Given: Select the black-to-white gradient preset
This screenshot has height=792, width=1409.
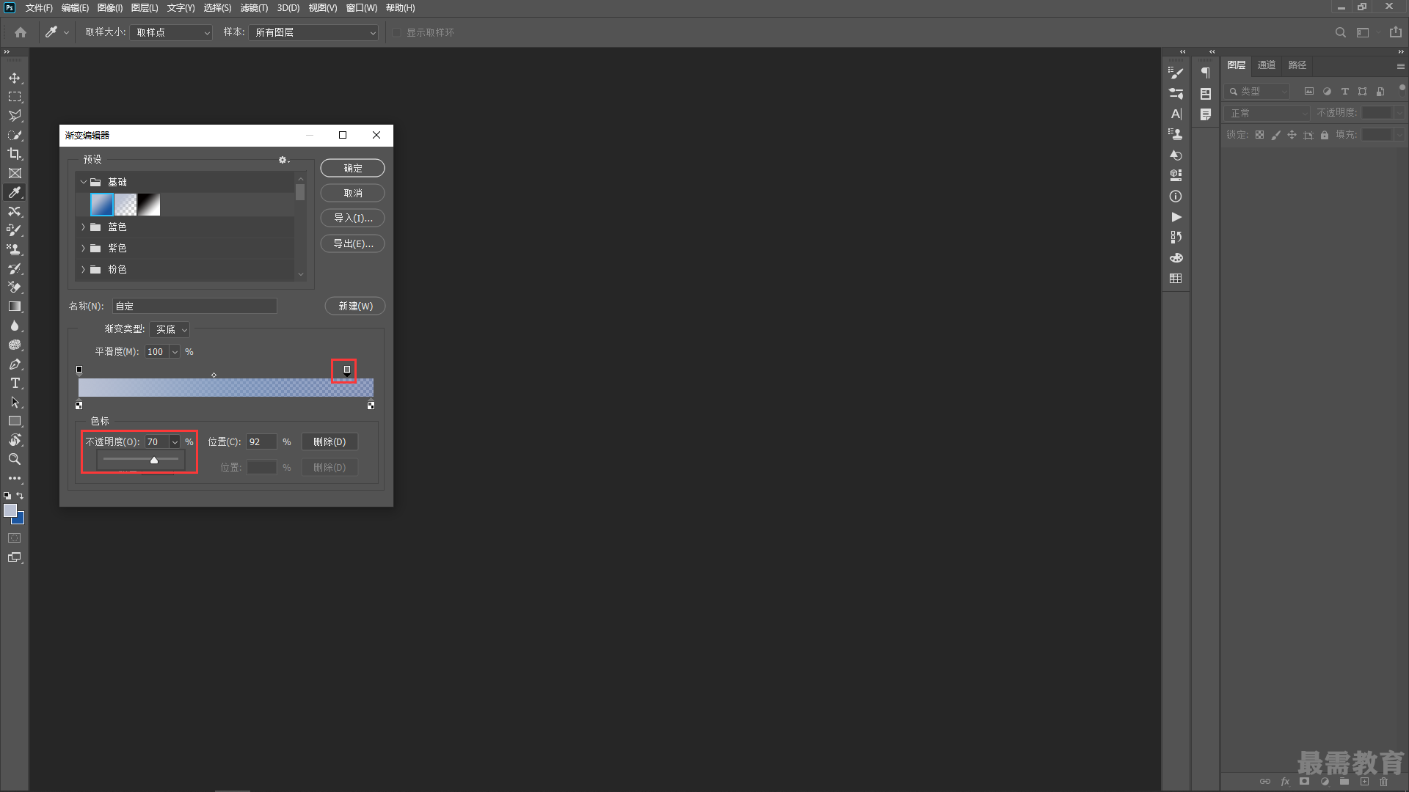Looking at the screenshot, I should click(149, 205).
